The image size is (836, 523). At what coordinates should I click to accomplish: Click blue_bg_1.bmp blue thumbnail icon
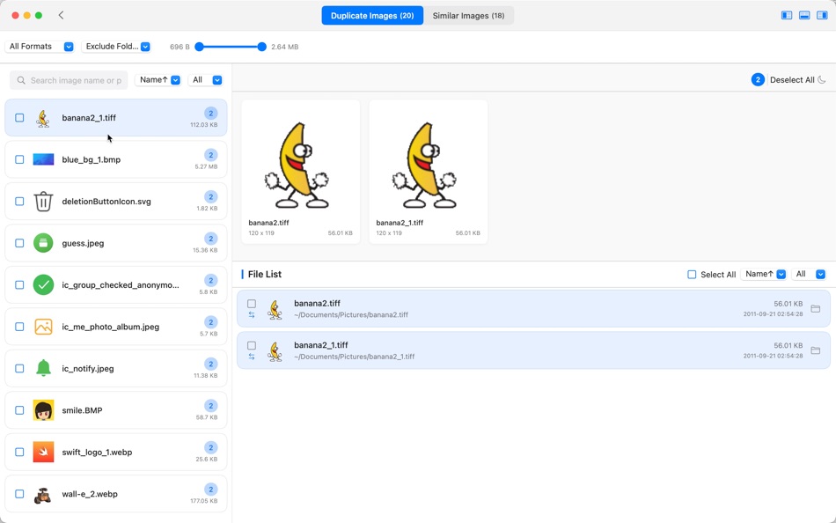coord(43,159)
